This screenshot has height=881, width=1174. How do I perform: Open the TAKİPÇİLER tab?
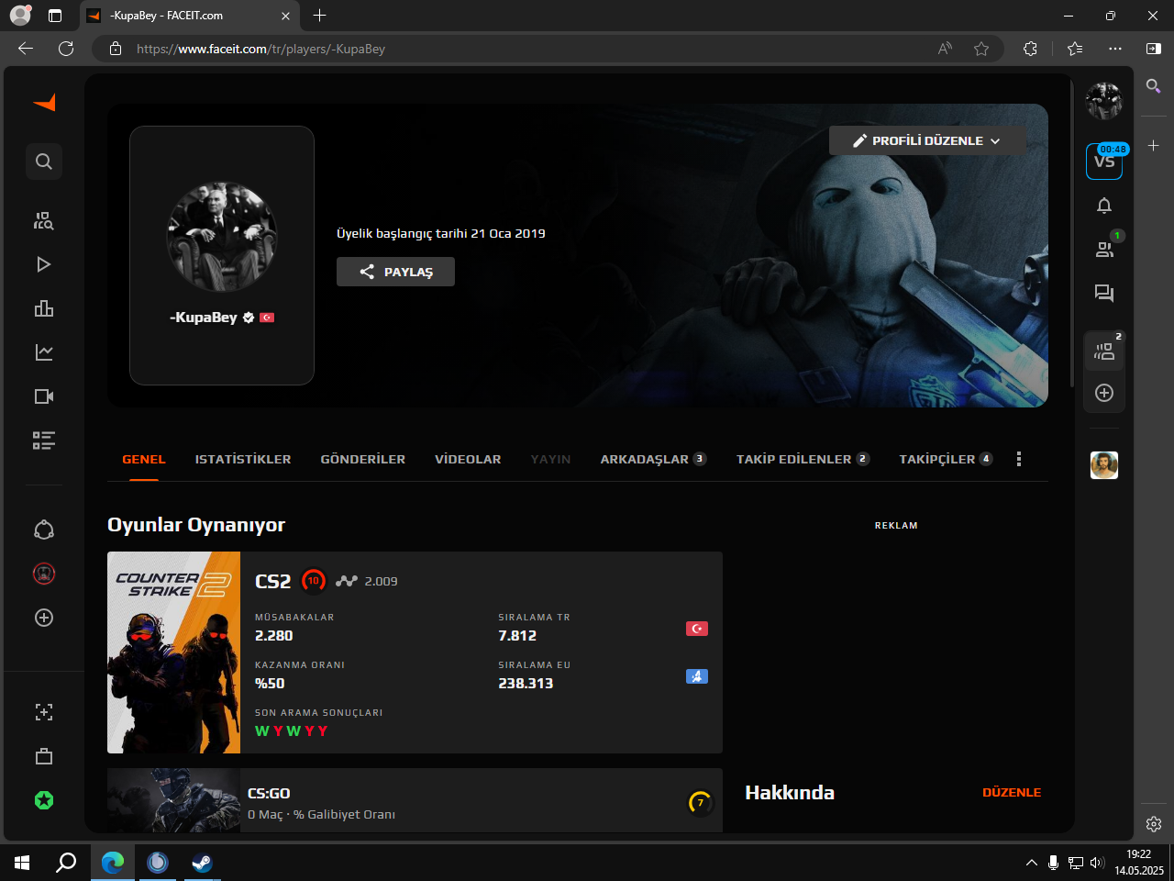point(946,459)
